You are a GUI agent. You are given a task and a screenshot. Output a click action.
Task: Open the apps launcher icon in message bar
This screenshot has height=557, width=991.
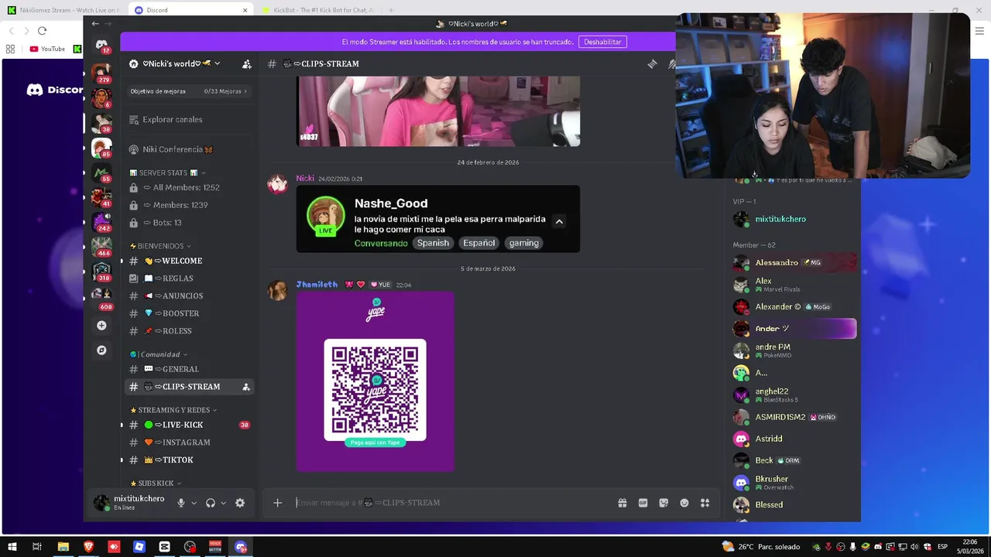(705, 503)
